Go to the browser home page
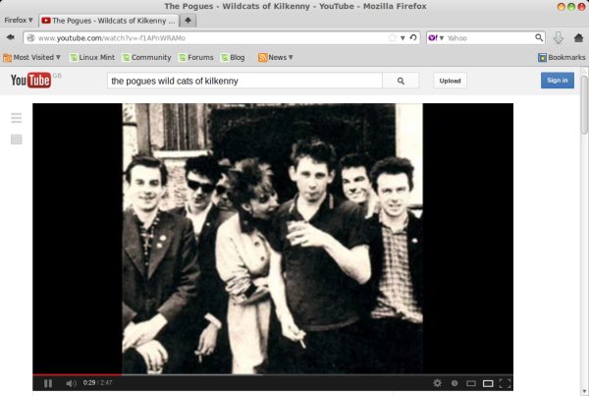Screen dimensions: 589x396 point(579,37)
